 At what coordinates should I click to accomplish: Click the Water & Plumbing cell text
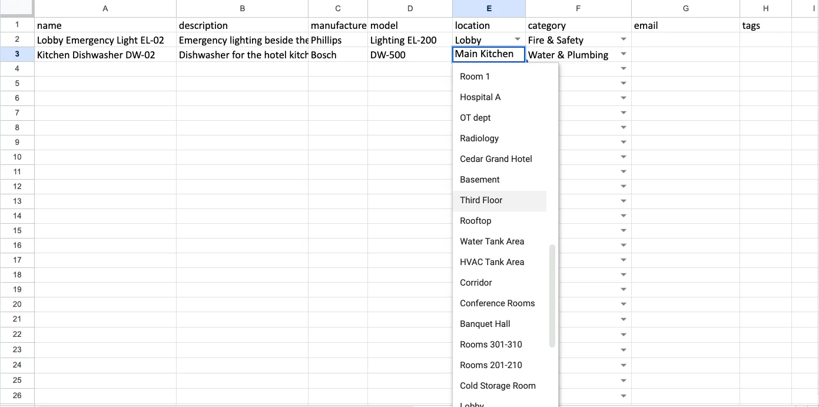(568, 55)
